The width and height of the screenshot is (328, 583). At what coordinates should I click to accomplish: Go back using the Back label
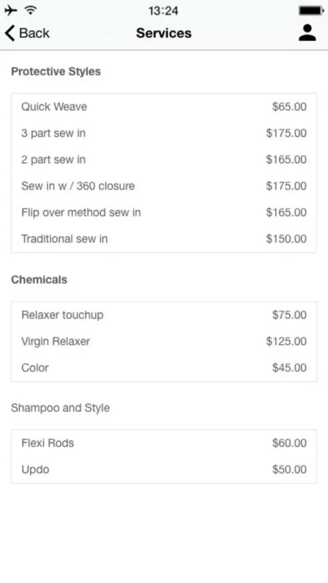[x=34, y=33]
